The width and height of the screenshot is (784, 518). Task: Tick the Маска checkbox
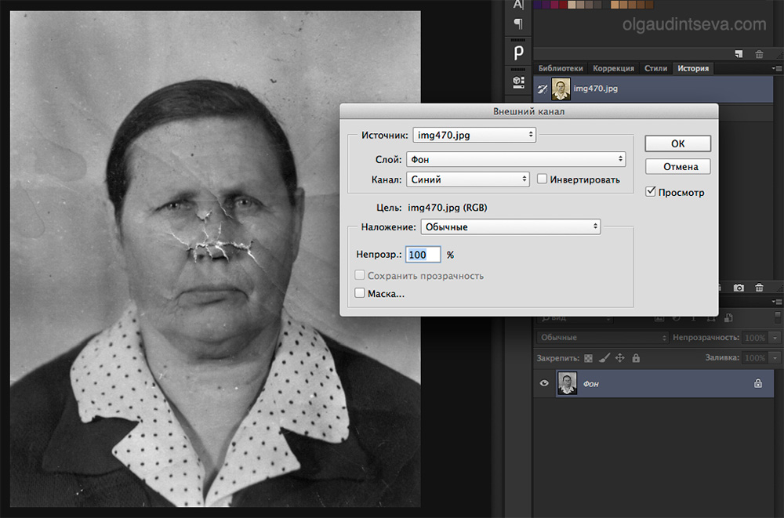coord(360,294)
